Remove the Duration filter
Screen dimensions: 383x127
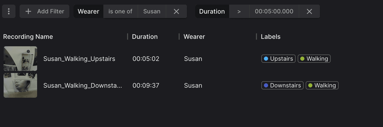point(309,11)
